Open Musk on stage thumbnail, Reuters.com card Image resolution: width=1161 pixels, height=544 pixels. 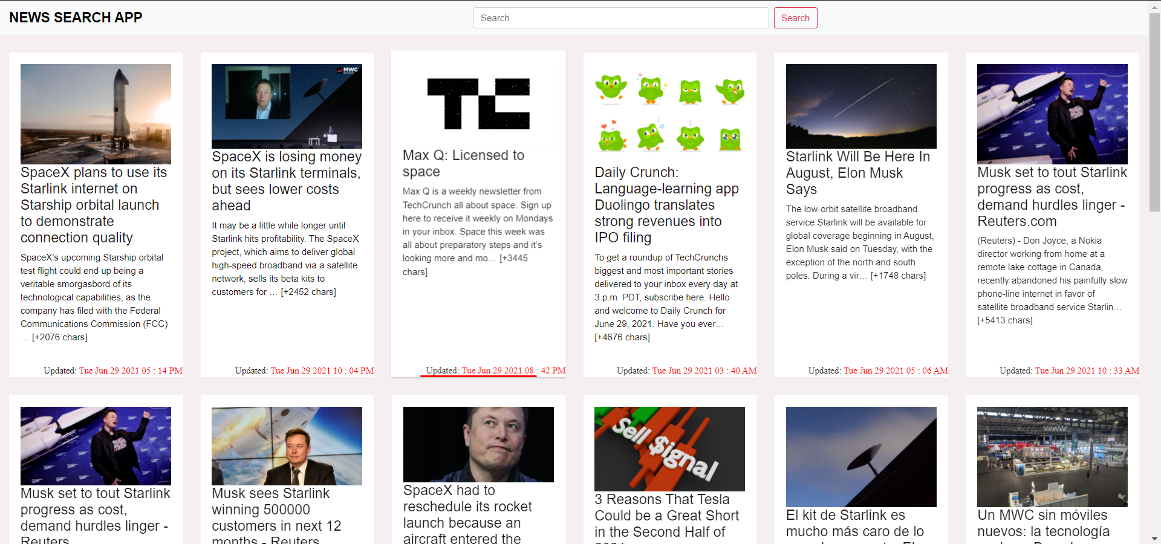tap(1052, 114)
